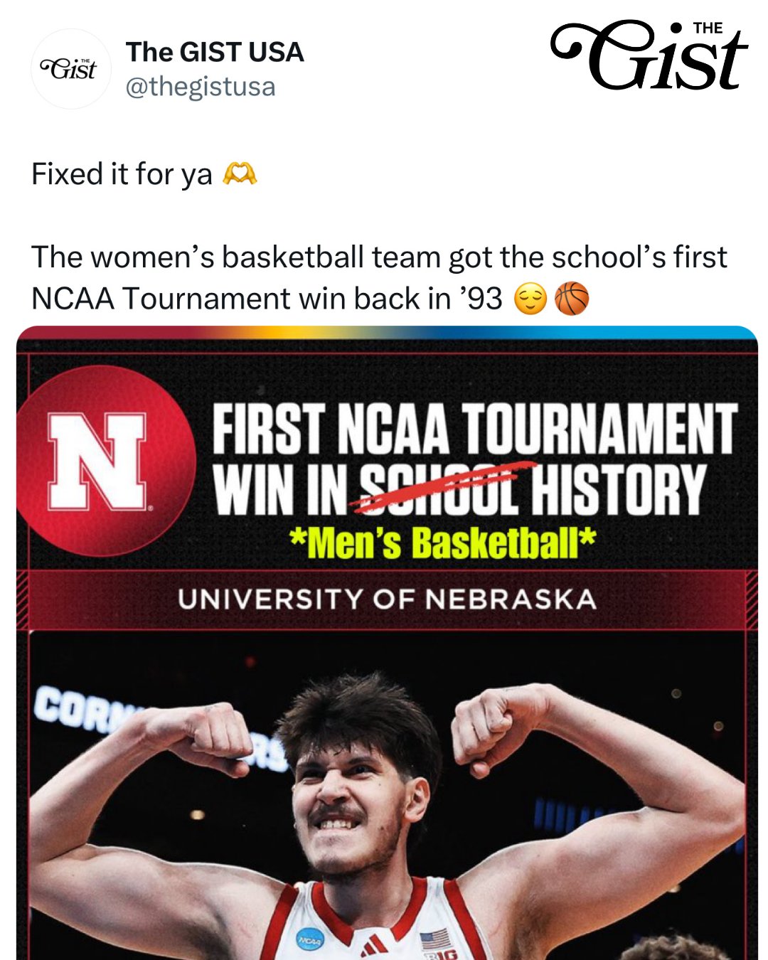Click the large Gist logo top right

click(x=649, y=57)
